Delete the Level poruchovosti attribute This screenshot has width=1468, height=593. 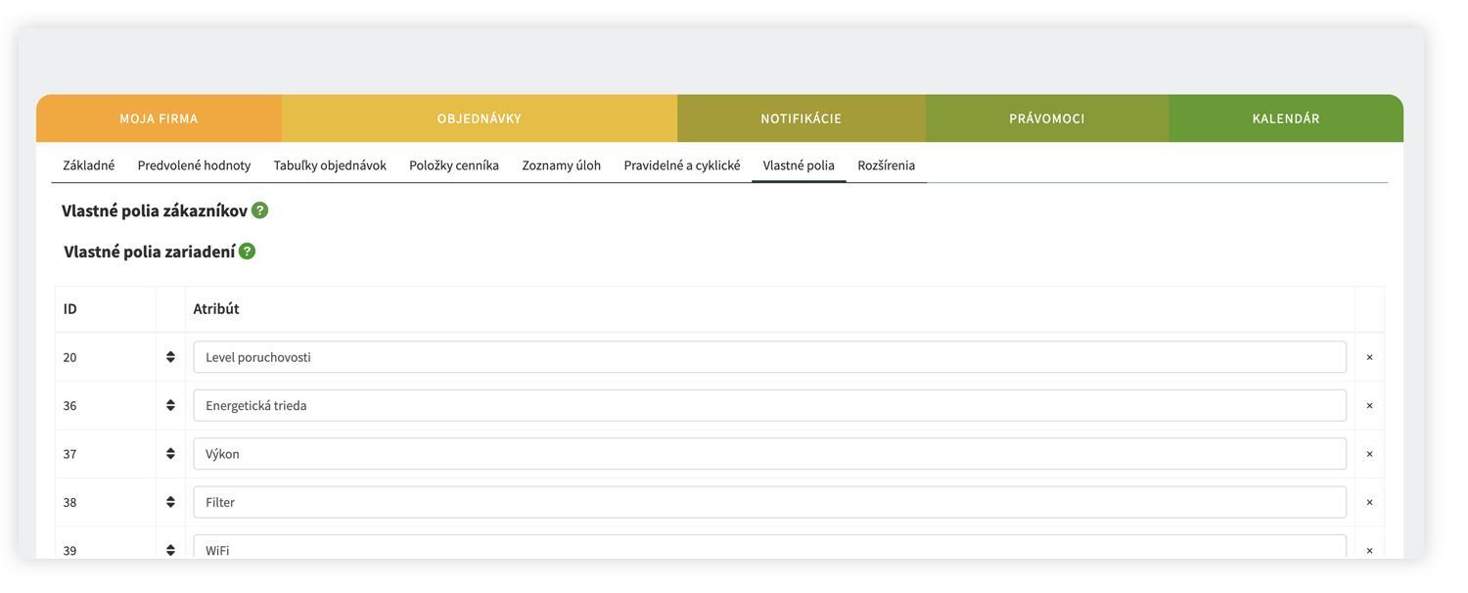(1369, 357)
